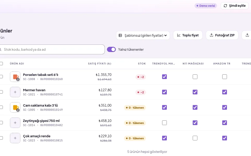Click the product name Zeytinyağı şişesi 750 ml
Screen dimensions: 251x156
[41, 121]
